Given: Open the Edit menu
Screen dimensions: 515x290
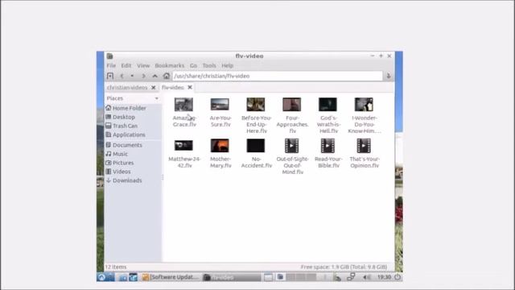Looking at the screenshot, I should click(126, 65).
